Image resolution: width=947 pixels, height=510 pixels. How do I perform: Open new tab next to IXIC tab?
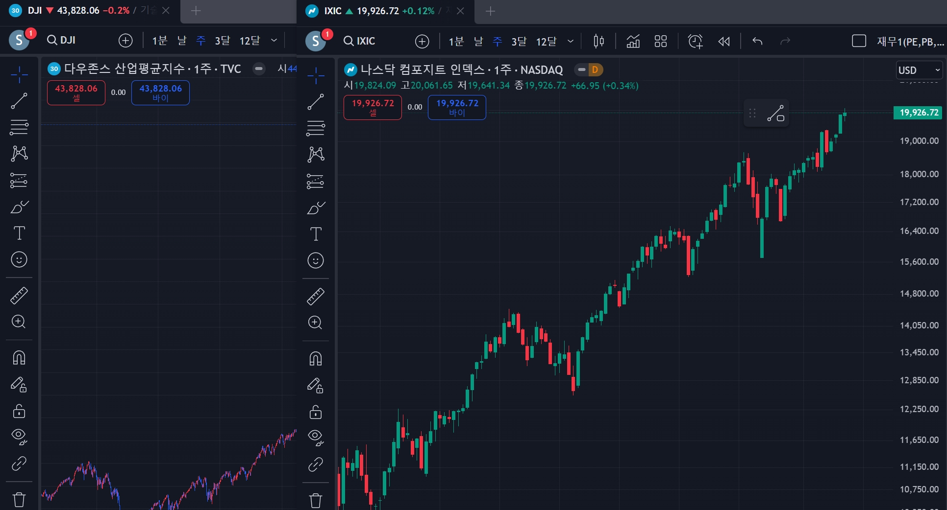pyautogui.click(x=490, y=11)
